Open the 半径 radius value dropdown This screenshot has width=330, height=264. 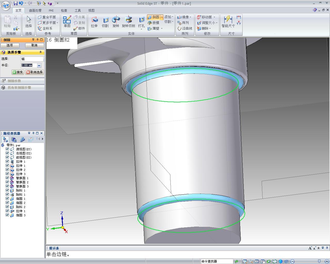click(39, 65)
